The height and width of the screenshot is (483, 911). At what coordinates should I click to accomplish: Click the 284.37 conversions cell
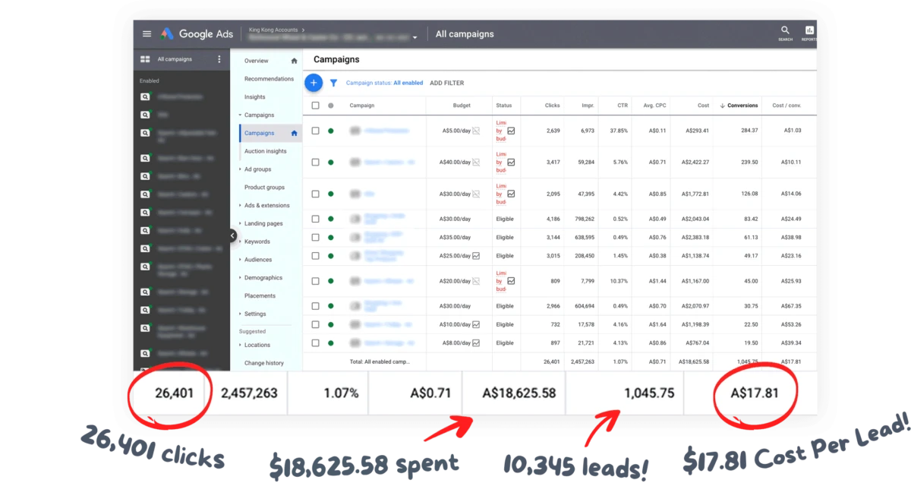[x=749, y=131]
